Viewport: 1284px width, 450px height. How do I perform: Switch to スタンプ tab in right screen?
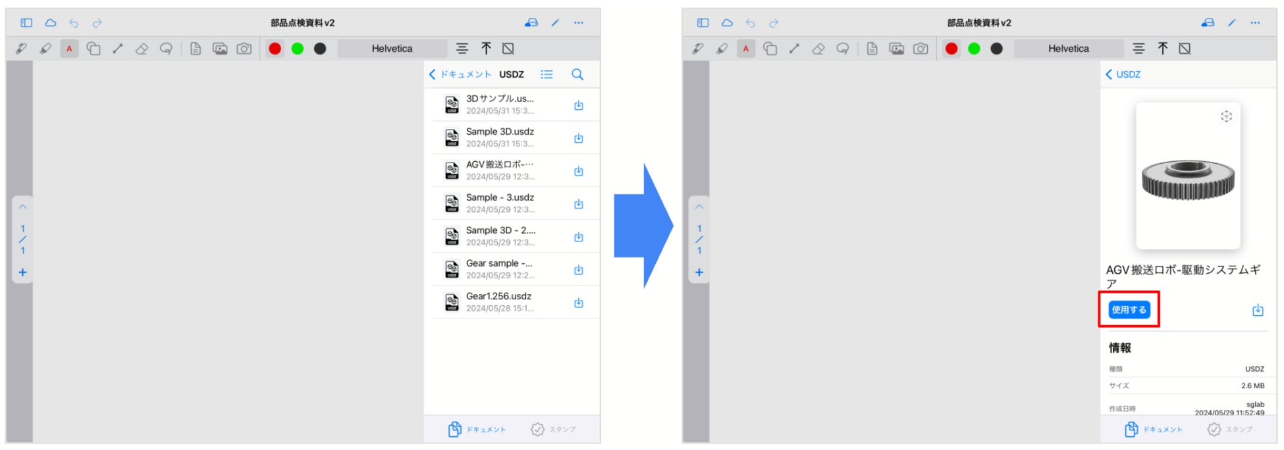tap(1230, 430)
